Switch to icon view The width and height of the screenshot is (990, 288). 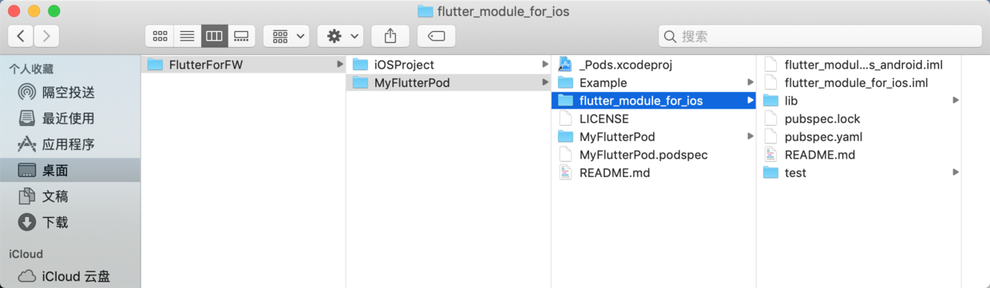click(x=160, y=36)
